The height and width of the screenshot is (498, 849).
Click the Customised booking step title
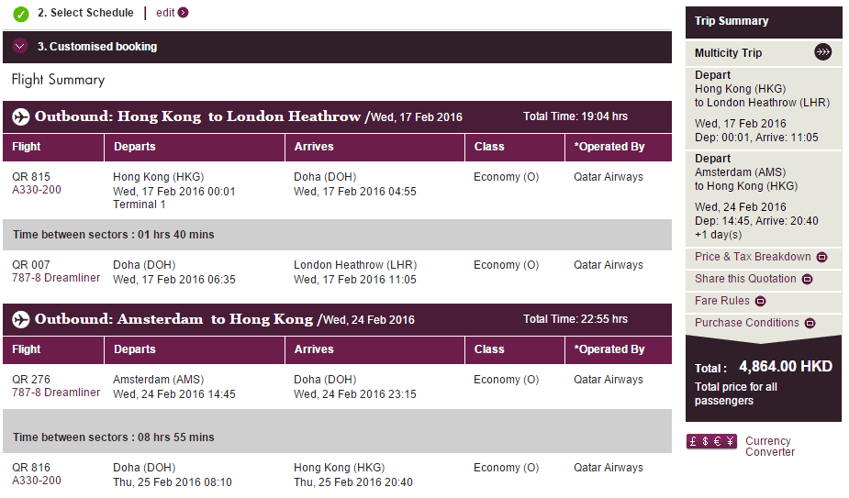click(97, 47)
